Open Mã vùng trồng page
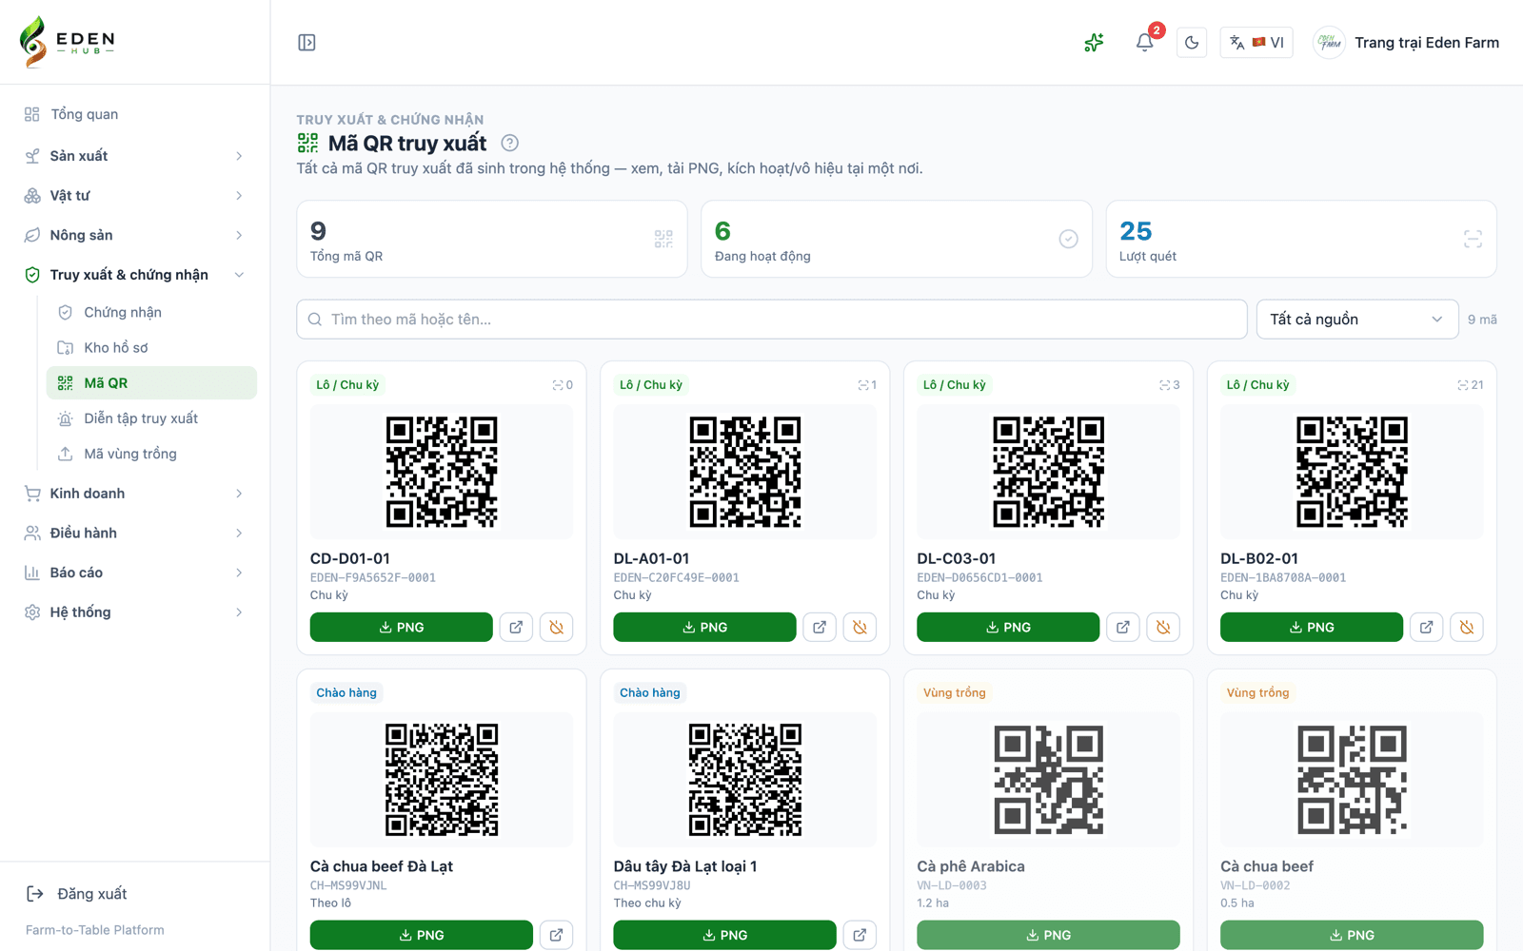The image size is (1523, 951). point(151,454)
